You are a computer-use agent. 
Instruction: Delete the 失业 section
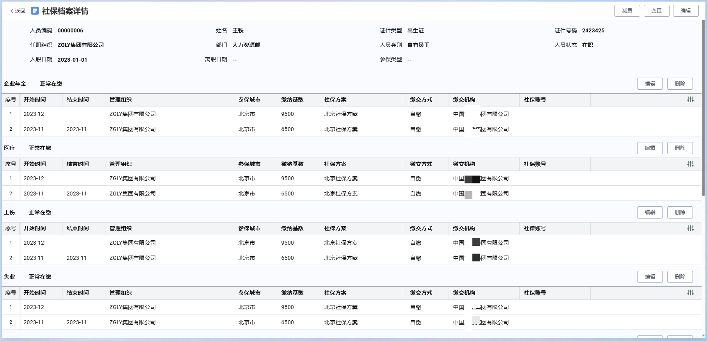pos(680,277)
